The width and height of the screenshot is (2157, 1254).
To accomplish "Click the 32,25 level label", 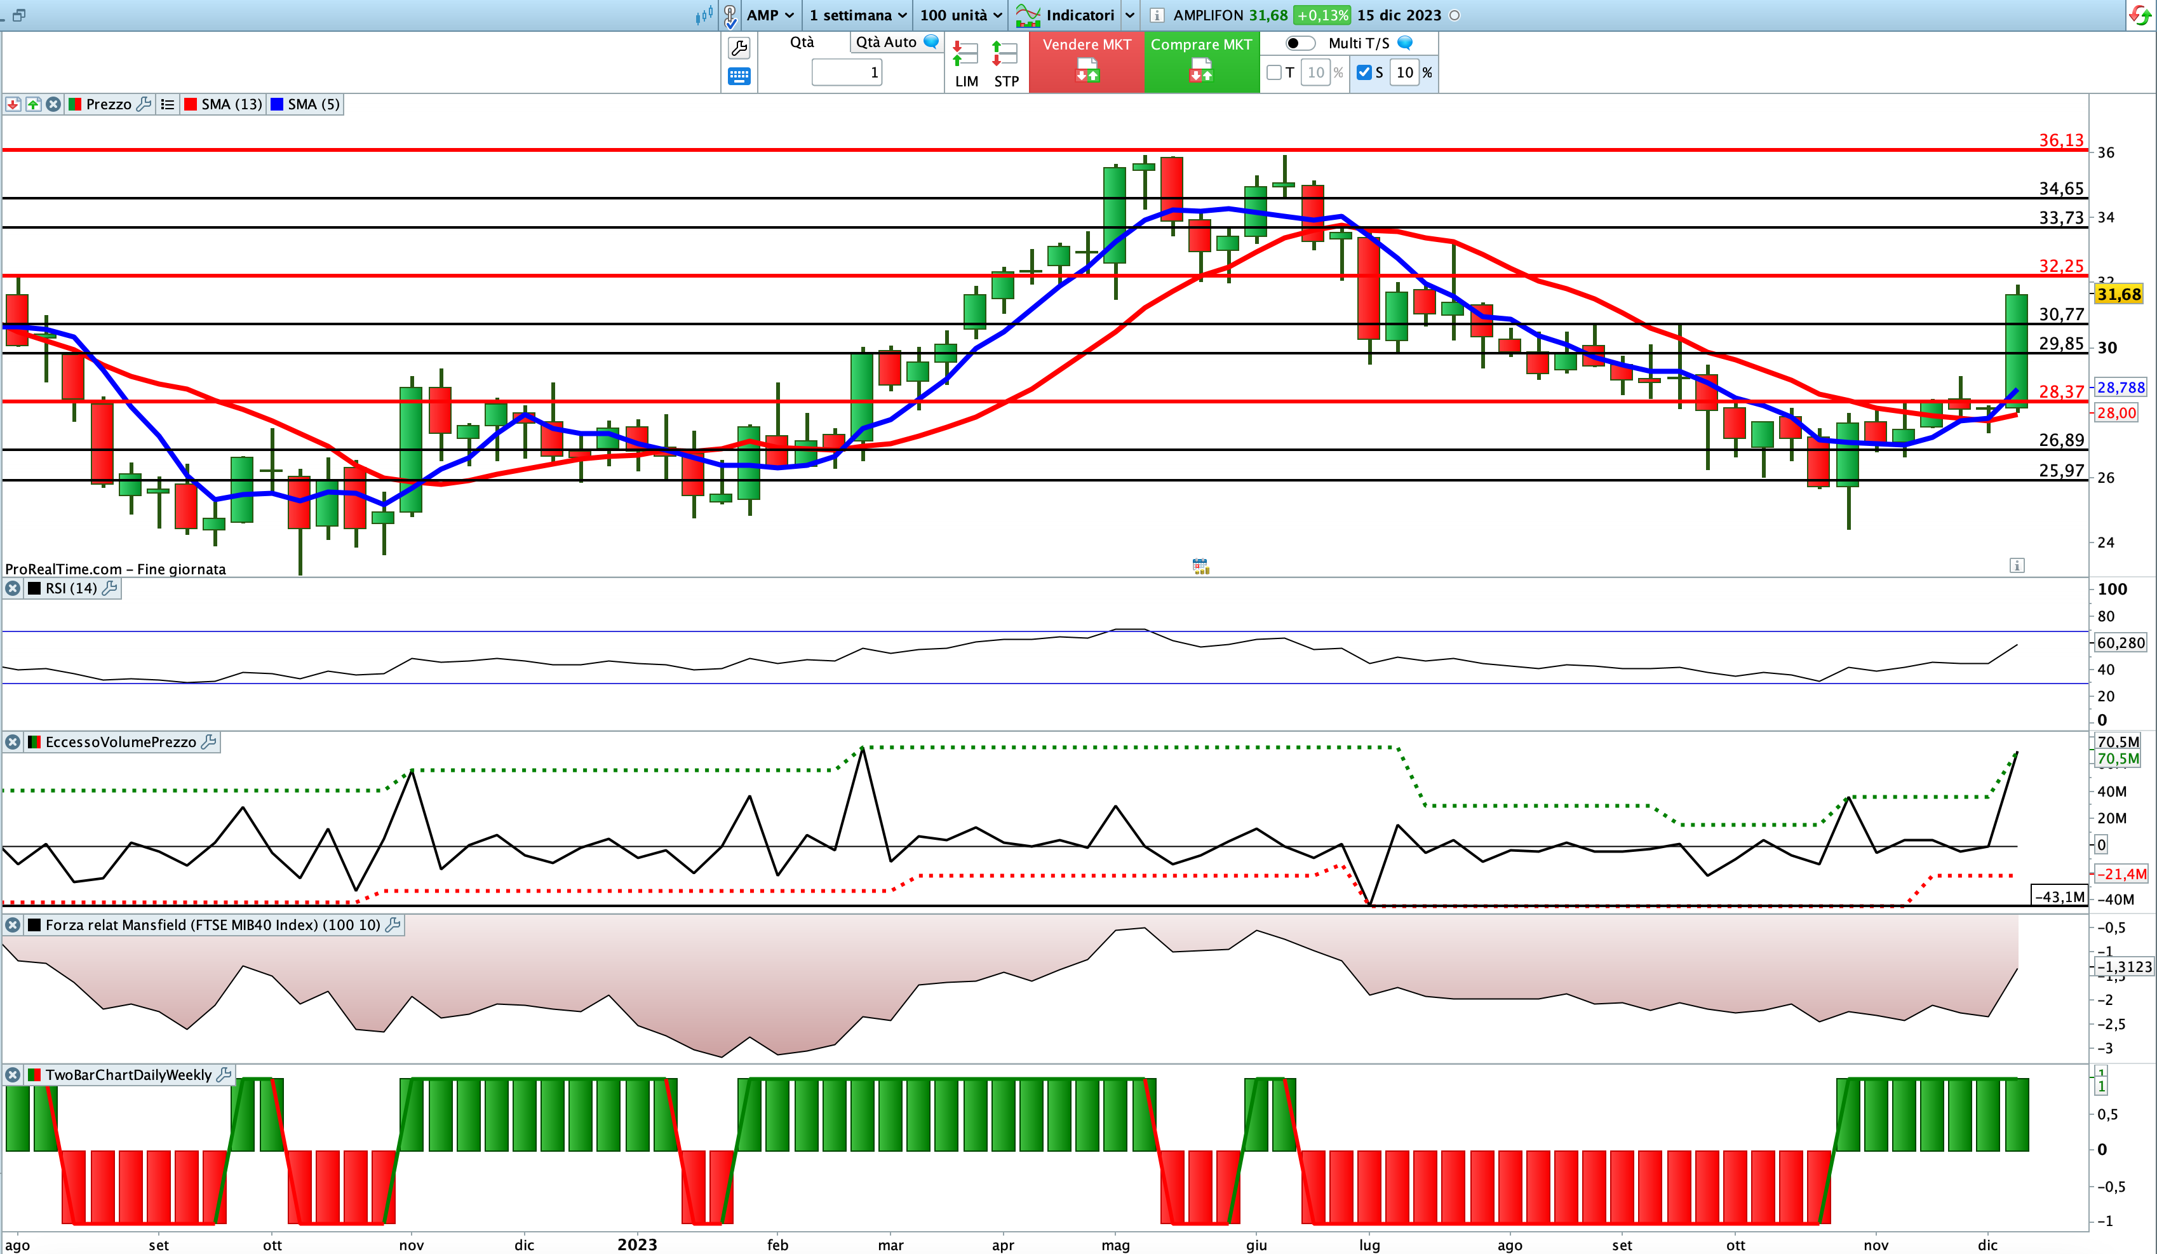I will point(2061,266).
